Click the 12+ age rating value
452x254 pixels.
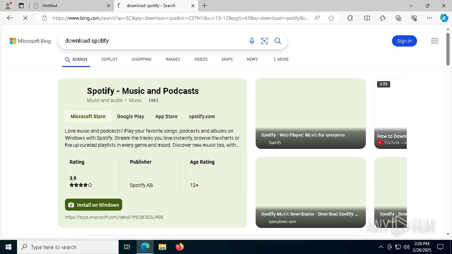click(194, 185)
